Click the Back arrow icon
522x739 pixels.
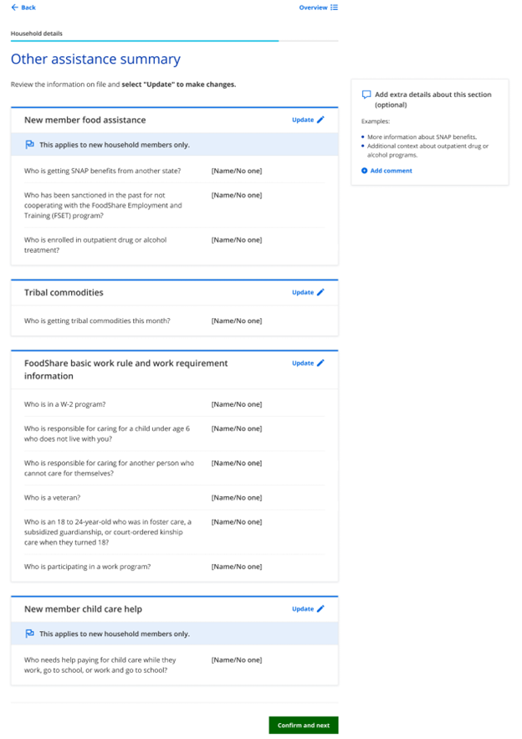[14, 8]
